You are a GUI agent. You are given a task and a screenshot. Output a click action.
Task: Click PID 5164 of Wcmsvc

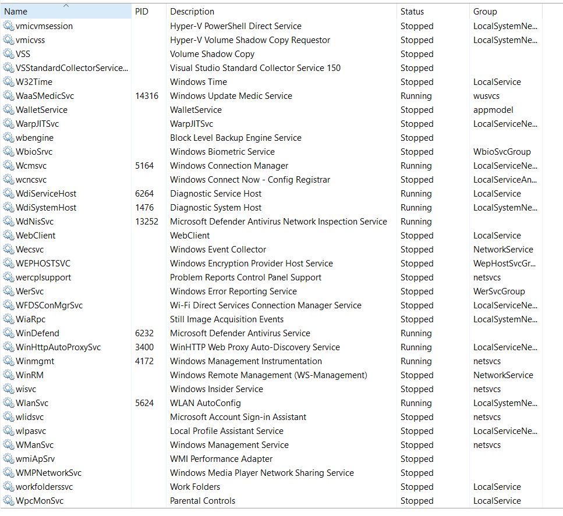[144, 166]
